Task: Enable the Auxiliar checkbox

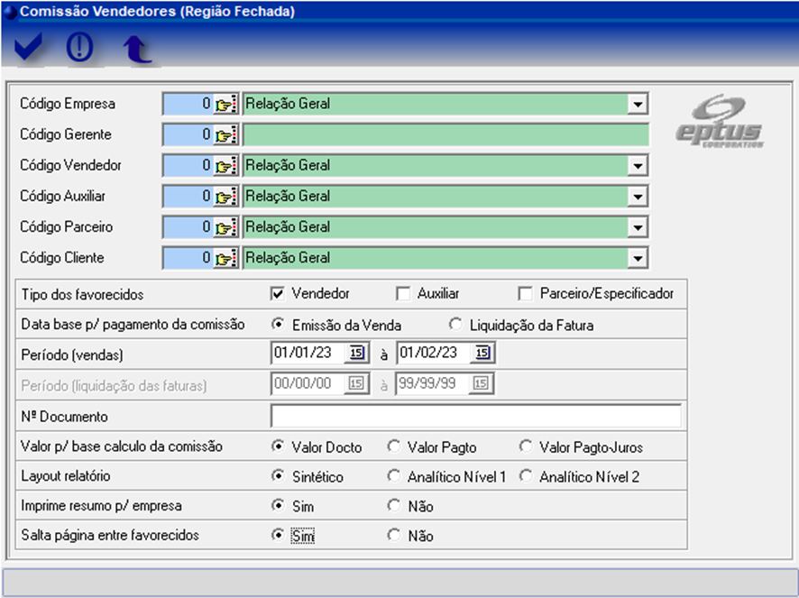Action: (x=403, y=293)
